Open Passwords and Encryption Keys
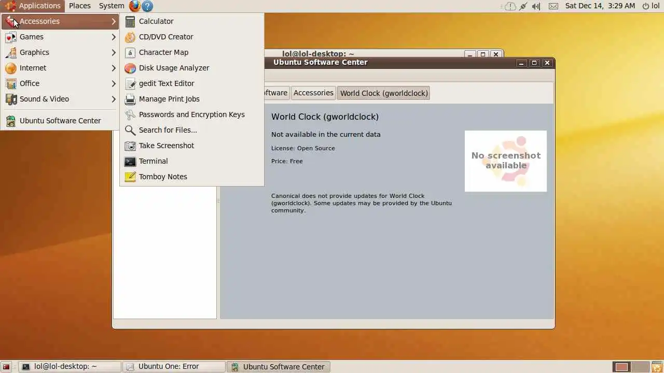The width and height of the screenshot is (664, 373). [x=191, y=114]
